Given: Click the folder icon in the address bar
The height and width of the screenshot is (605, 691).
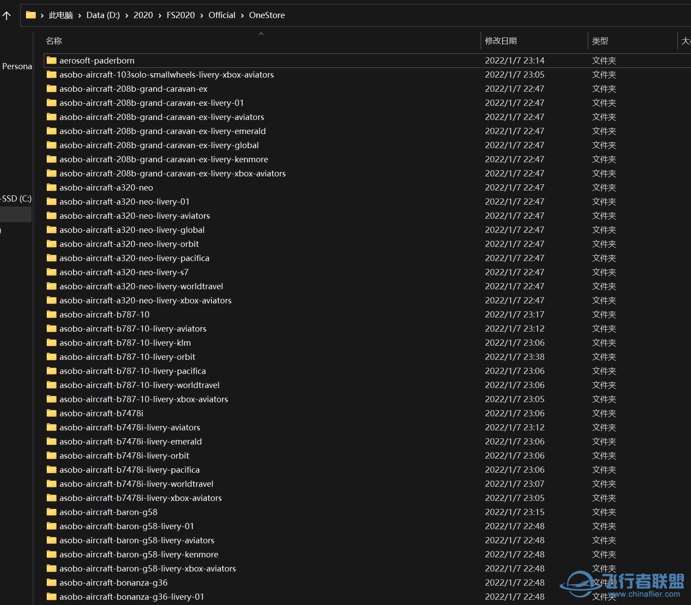Looking at the screenshot, I should tap(31, 15).
